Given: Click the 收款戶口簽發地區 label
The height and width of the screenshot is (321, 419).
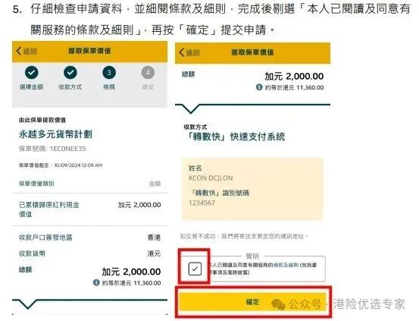Looking at the screenshot, I should click(45, 238).
